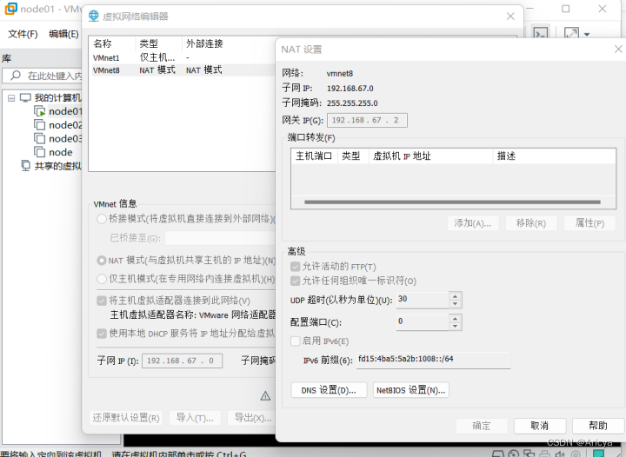Click the VMware Workstation logo in title bar
626x457 pixels.
coord(10,9)
